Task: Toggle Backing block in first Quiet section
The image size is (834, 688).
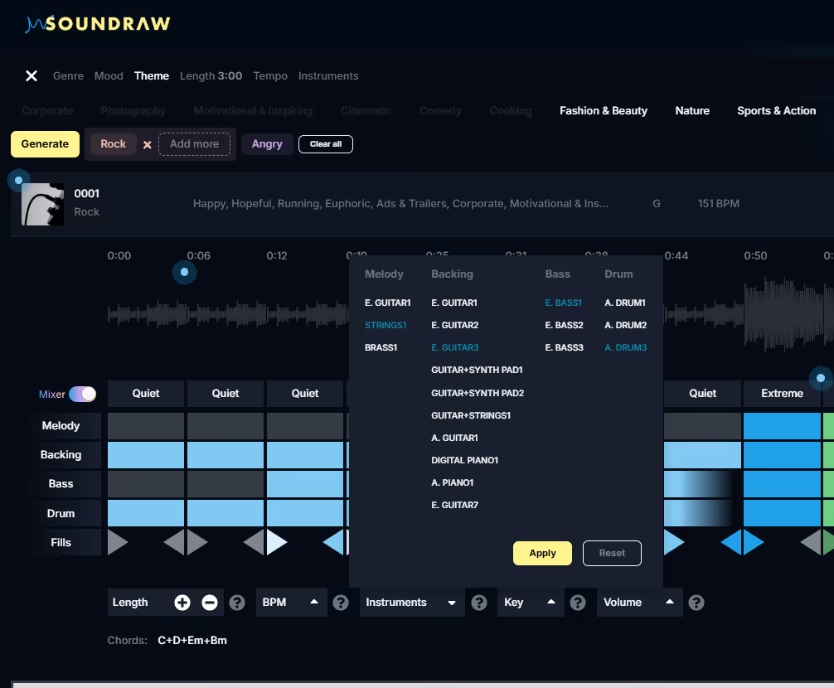Action: pos(146,455)
